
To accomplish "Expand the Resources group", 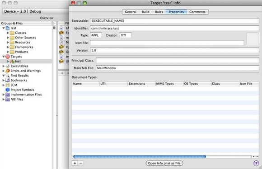I will click(8, 42).
